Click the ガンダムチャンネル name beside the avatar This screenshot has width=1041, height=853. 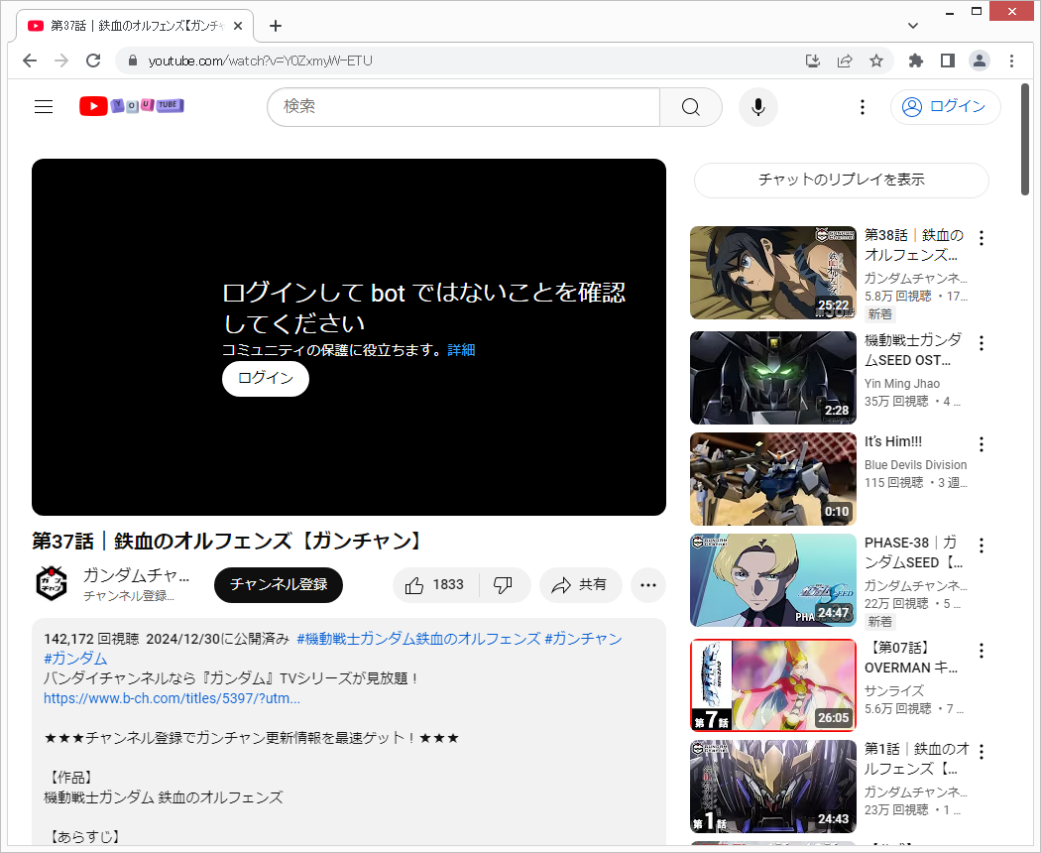[x=136, y=575]
